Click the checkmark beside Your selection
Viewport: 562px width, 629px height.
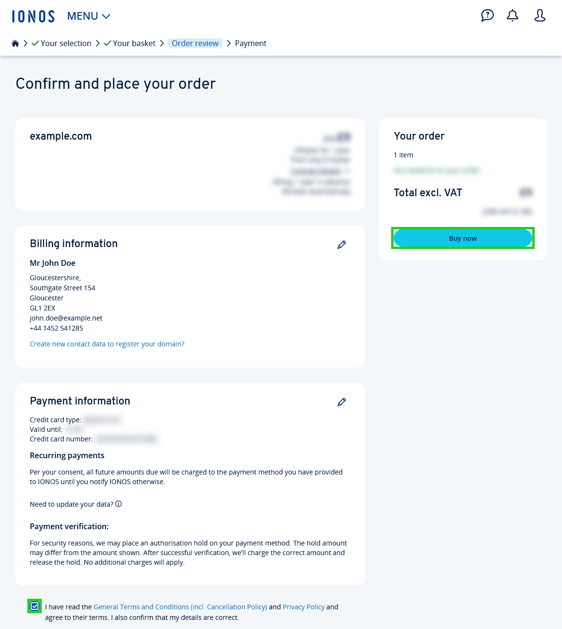point(34,43)
